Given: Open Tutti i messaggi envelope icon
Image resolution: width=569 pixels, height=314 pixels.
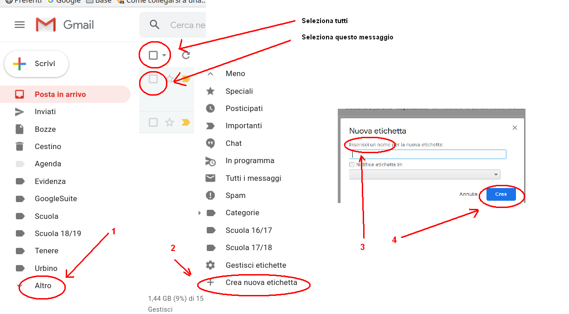Looking at the screenshot, I should coord(210,178).
